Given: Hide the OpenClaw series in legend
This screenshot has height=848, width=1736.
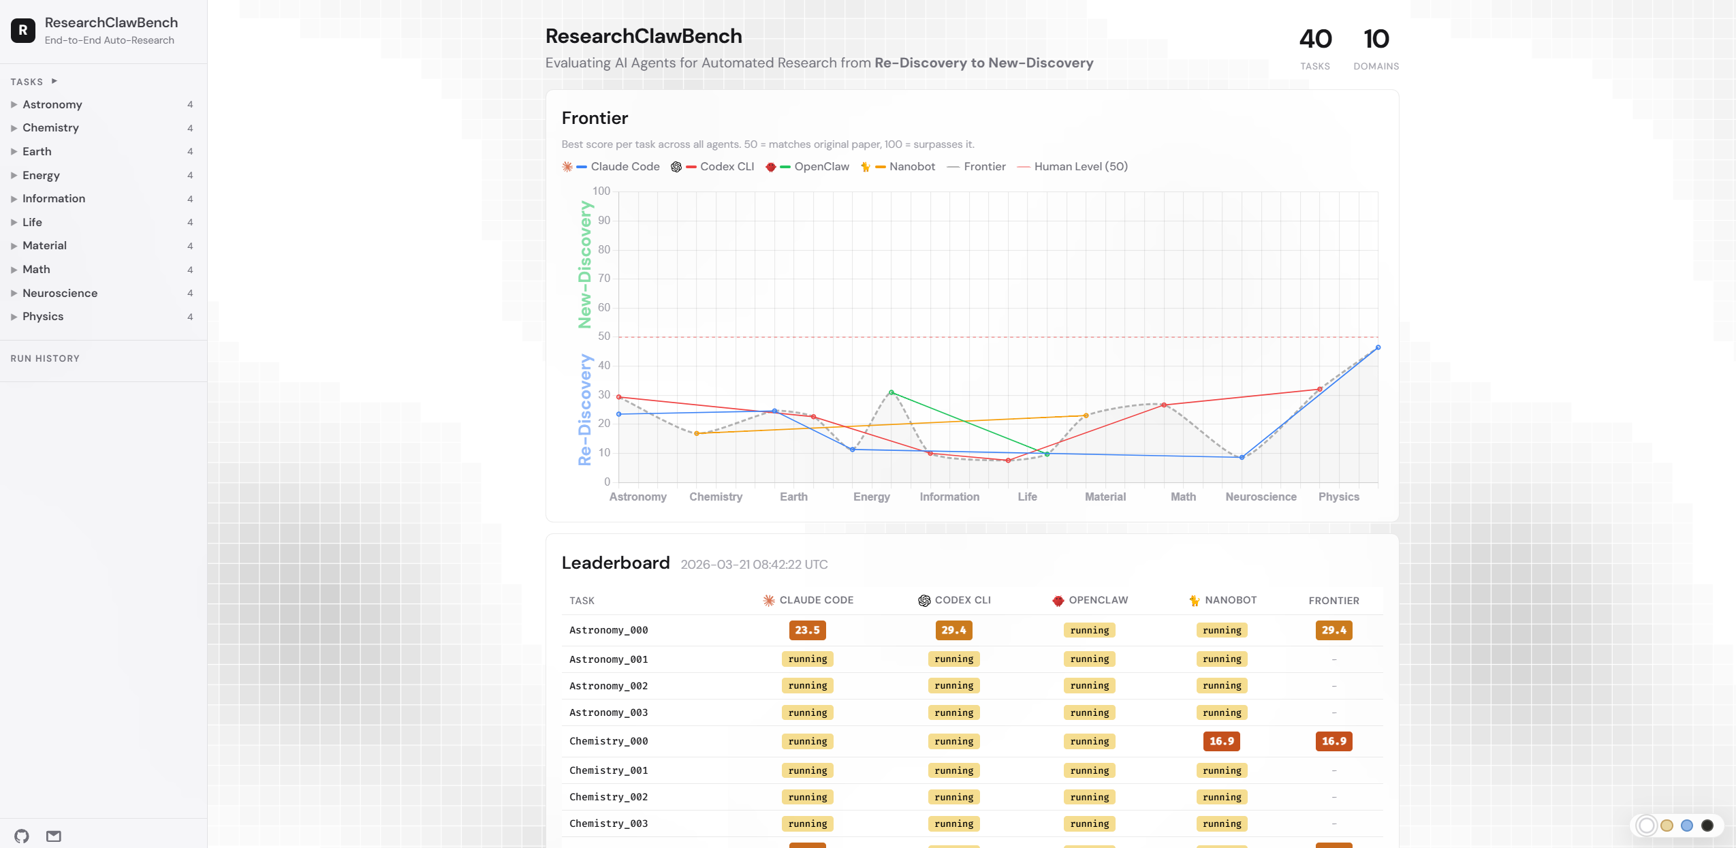Looking at the screenshot, I should tap(821, 167).
